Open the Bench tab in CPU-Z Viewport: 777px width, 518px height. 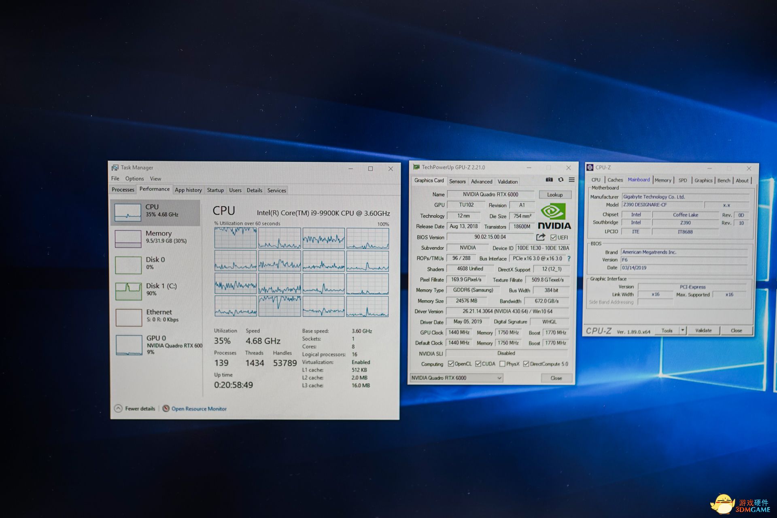click(x=724, y=180)
